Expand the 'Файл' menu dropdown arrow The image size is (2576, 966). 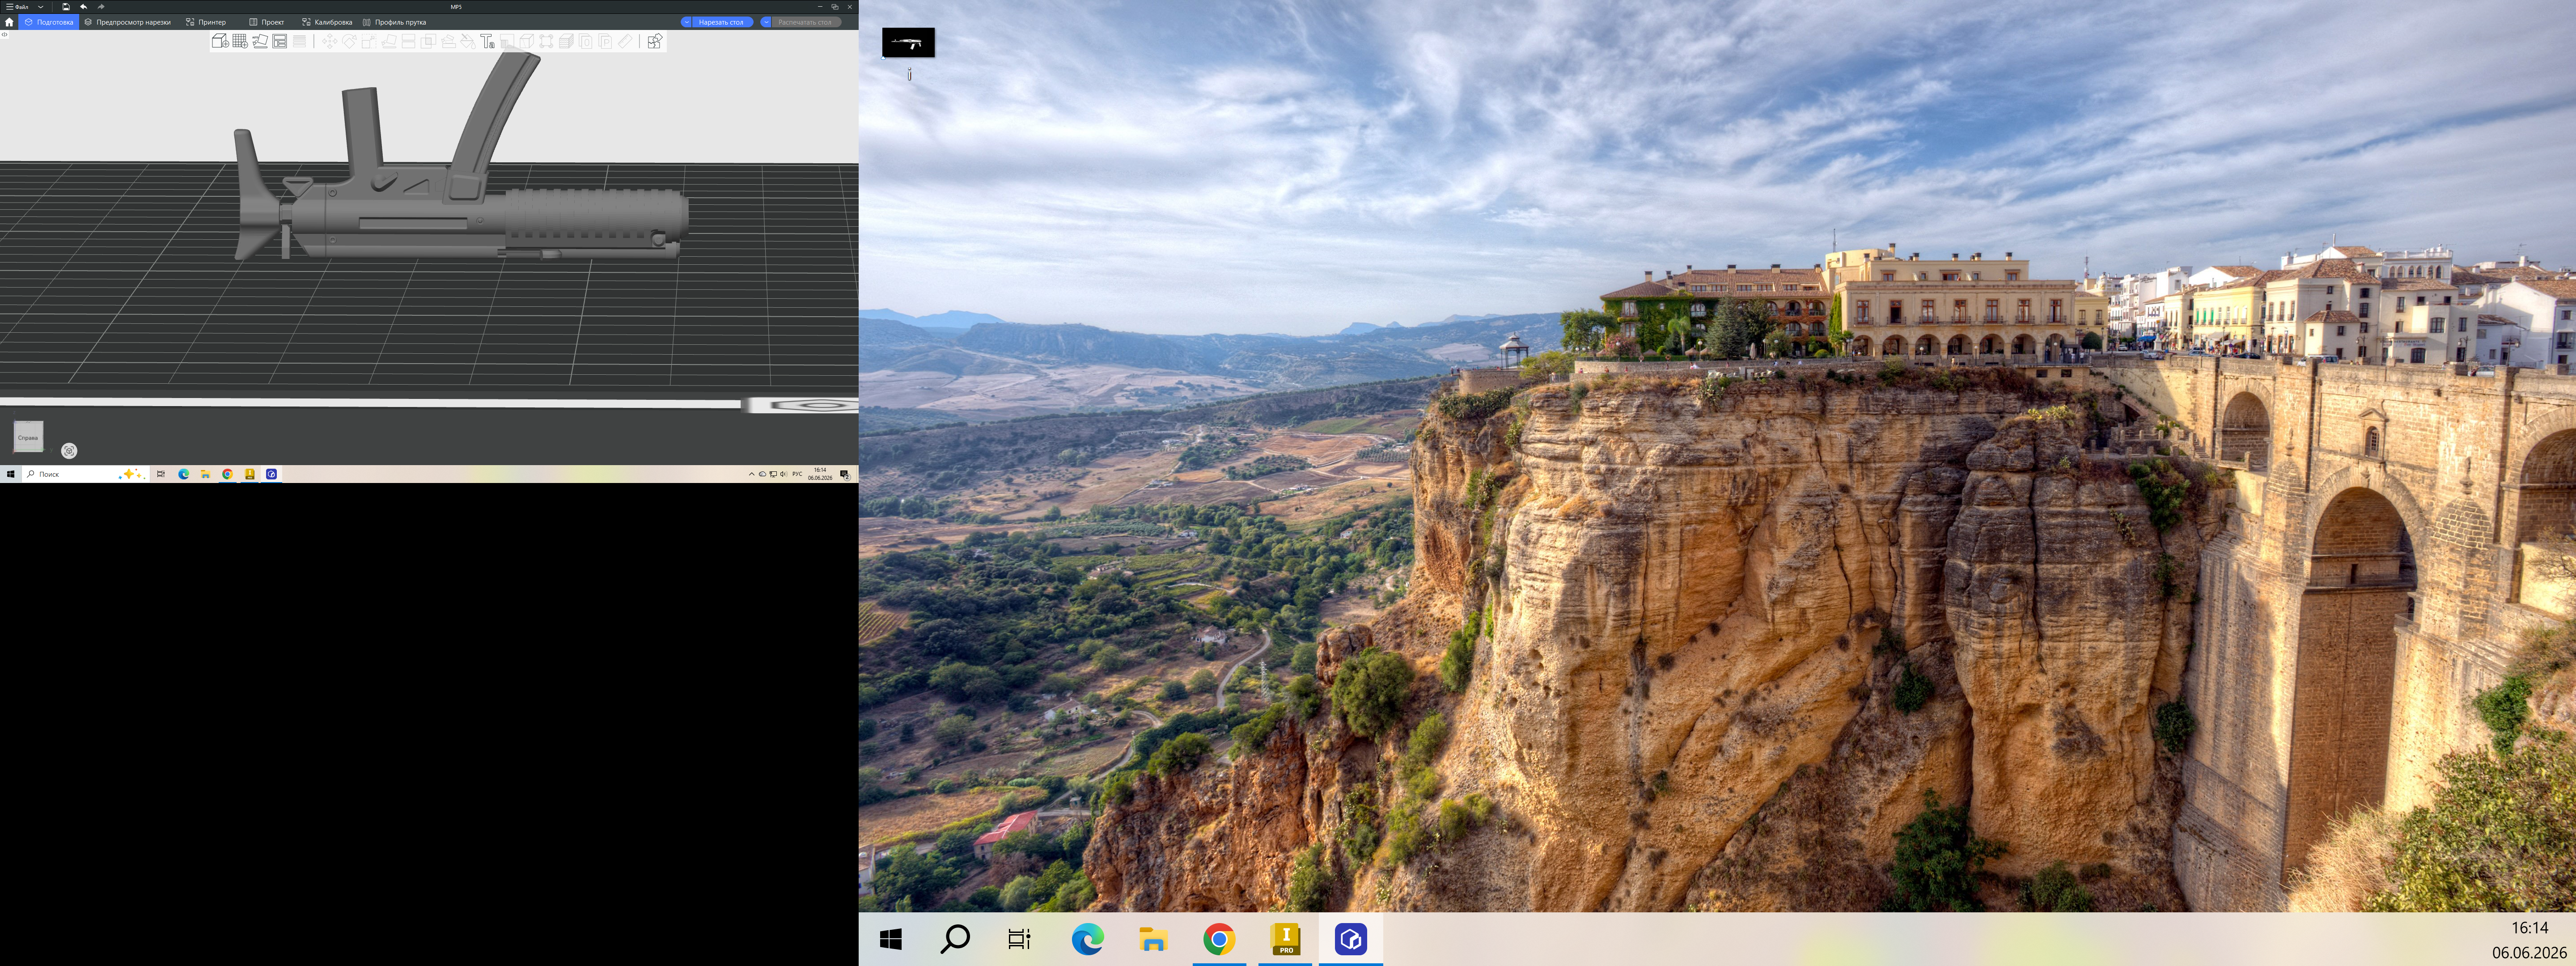(41, 7)
